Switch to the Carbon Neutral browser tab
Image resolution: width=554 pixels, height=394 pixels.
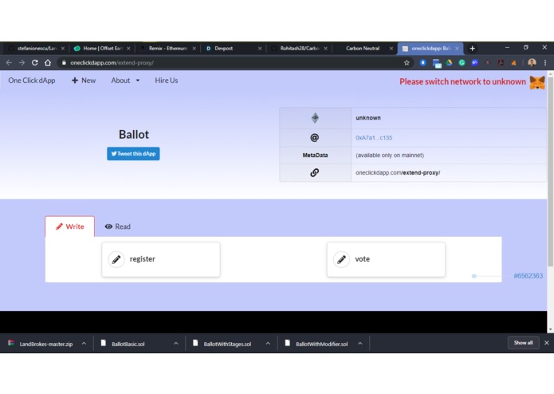pyautogui.click(x=363, y=49)
